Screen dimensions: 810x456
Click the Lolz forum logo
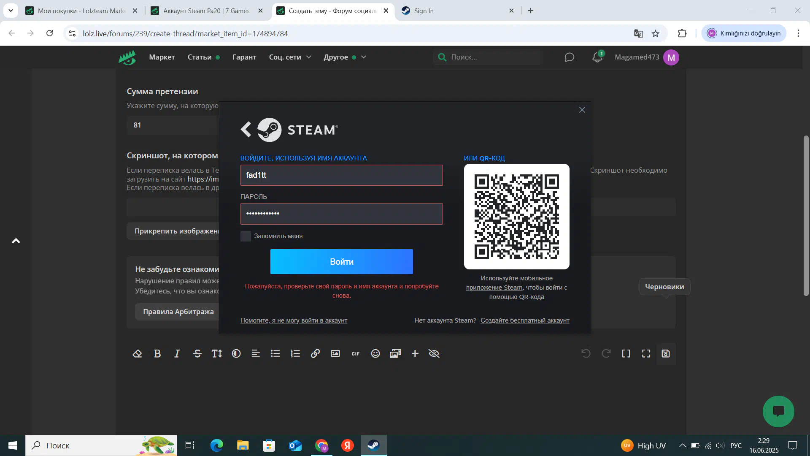[127, 57]
